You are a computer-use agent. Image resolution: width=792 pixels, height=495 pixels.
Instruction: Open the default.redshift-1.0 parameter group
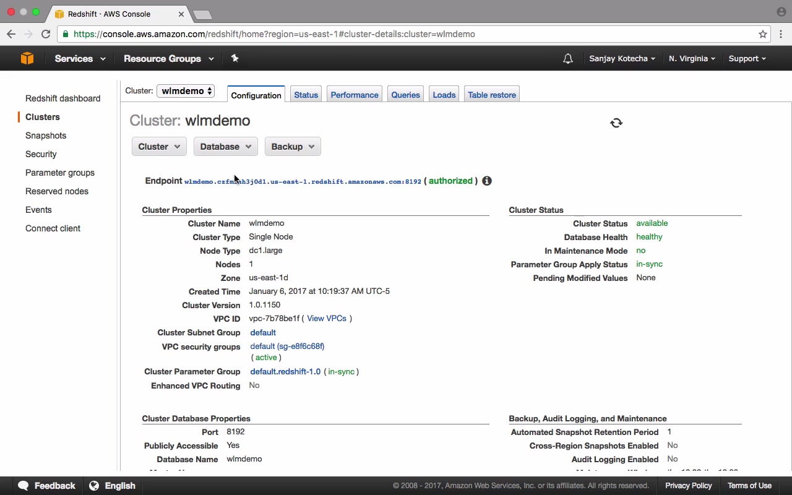285,372
